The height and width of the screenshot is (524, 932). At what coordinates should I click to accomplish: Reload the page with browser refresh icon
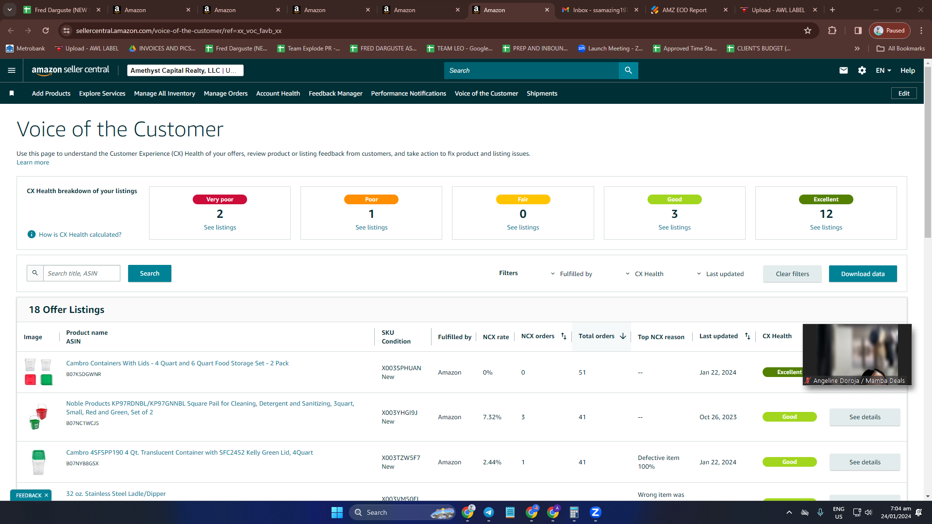click(46, 31)
